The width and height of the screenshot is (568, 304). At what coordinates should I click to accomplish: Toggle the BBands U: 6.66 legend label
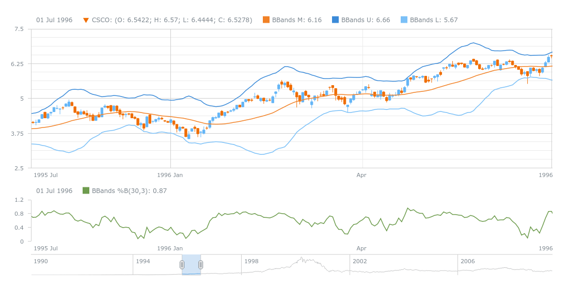point(365,20)
